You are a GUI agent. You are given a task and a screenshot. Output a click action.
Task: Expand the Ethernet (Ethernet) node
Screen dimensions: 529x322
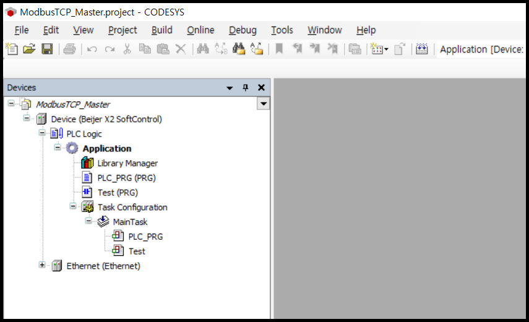coord(42,265)
